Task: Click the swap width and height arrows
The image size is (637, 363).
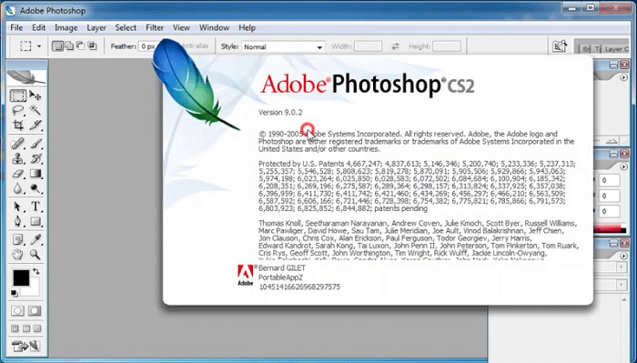Action: [x=395, y=46]
